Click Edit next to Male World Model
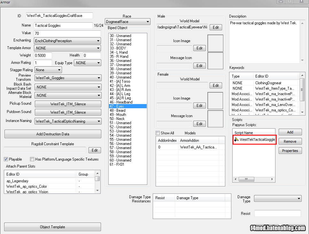 (x=216, y=27)
